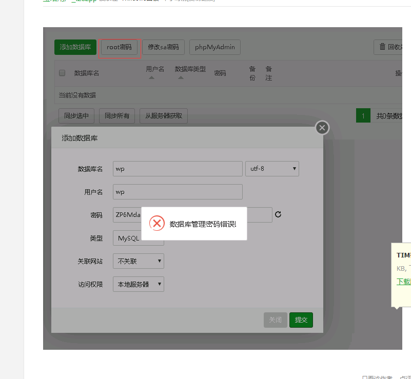Screen dimensions: 411x379
Task: Click the 类型 field label
Action: [96, 238]
